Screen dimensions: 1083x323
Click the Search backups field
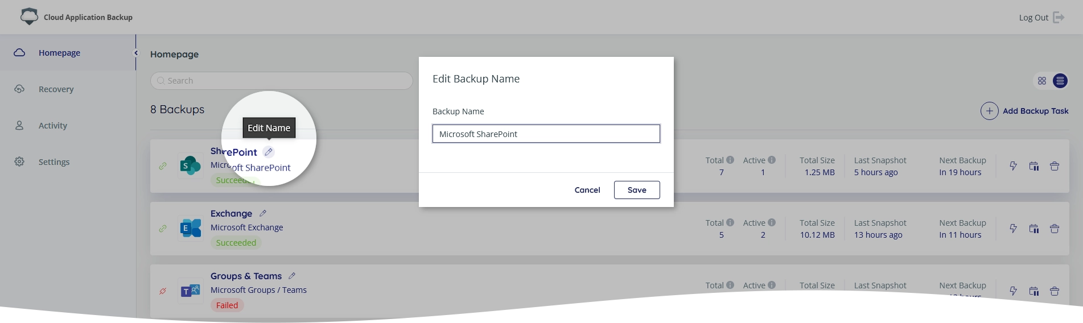point(282,81)
